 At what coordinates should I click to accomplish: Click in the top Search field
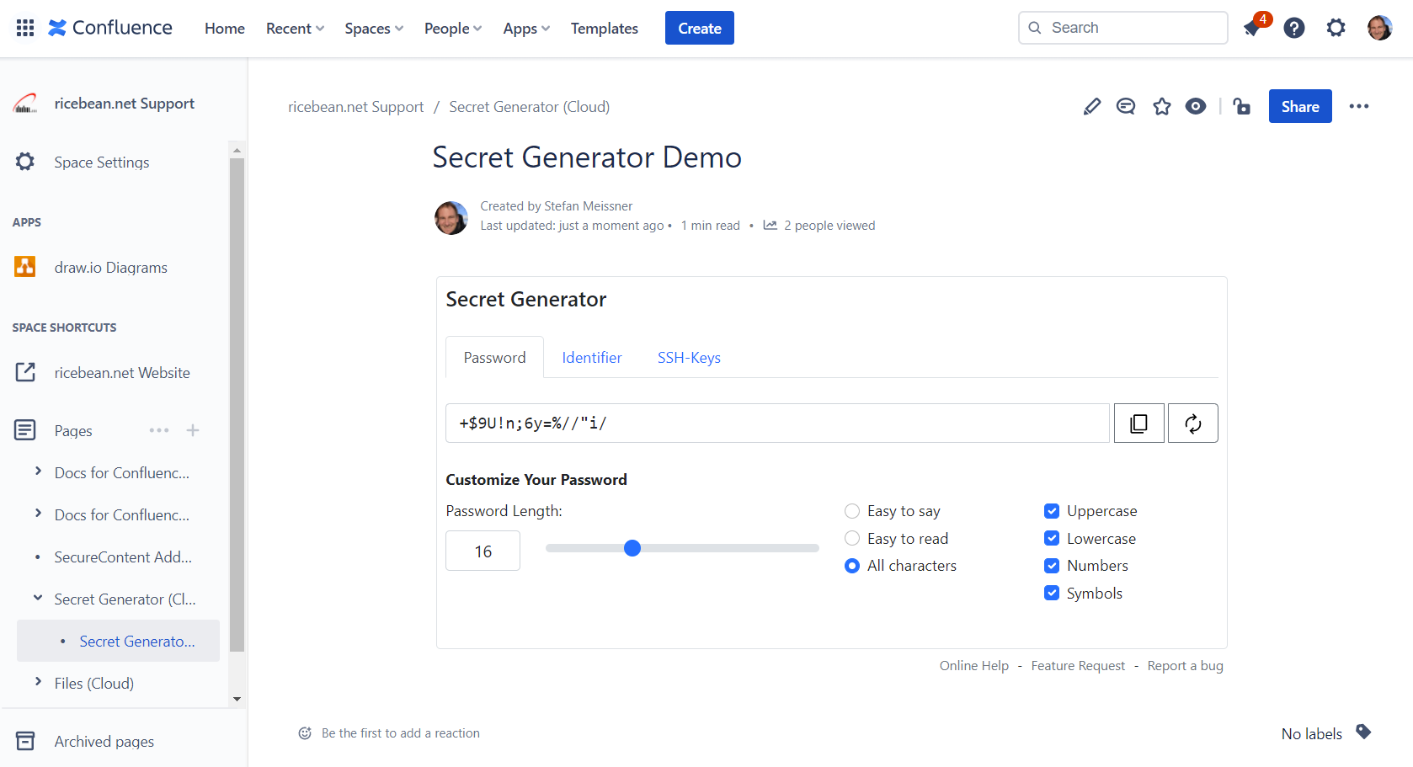pos(1123,28)
